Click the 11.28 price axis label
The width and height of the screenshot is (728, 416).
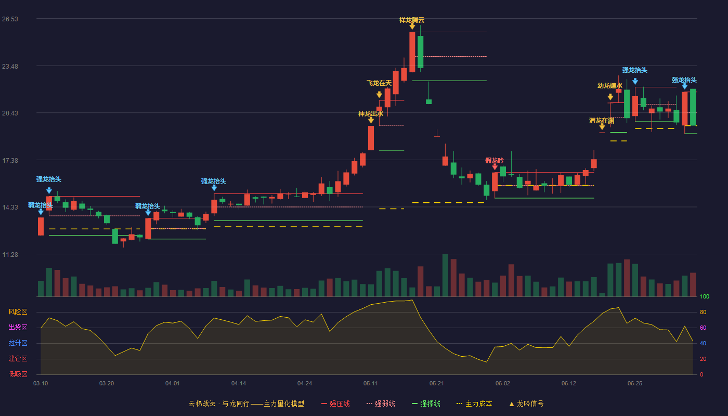click(10, 255)
